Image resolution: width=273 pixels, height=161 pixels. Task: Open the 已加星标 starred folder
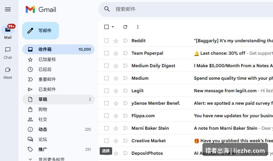point(58,59)
